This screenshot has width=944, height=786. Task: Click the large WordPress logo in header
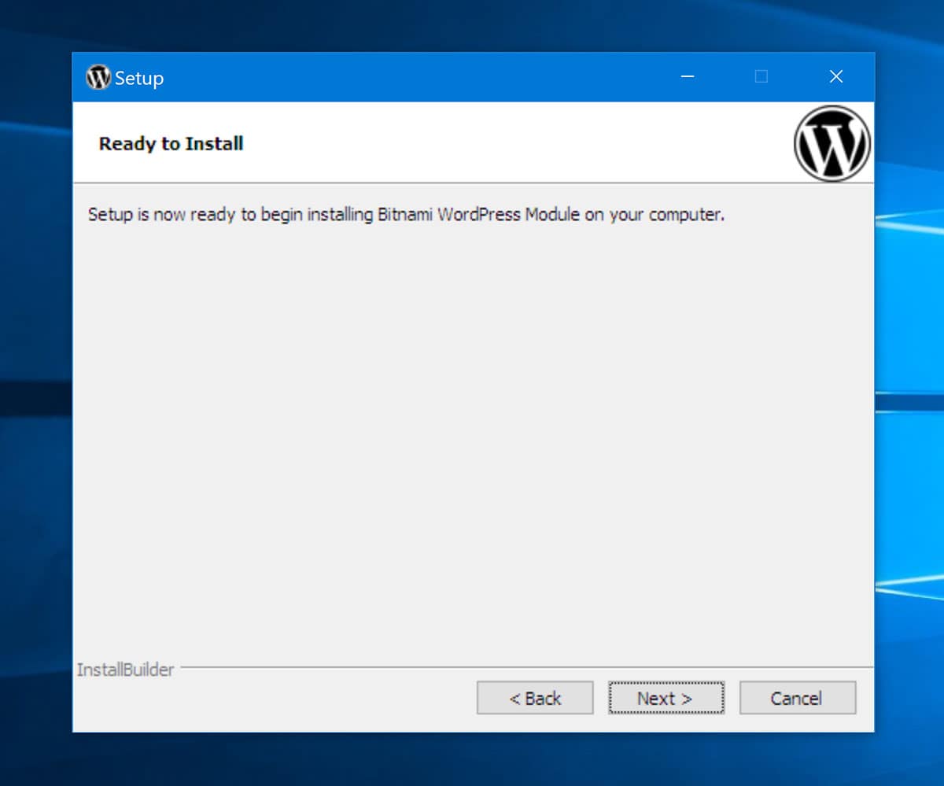[832, 144]
